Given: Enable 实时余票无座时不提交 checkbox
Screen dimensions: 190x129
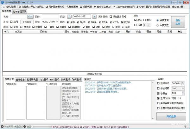Looking at the screenshot, I should pos(158,103).
